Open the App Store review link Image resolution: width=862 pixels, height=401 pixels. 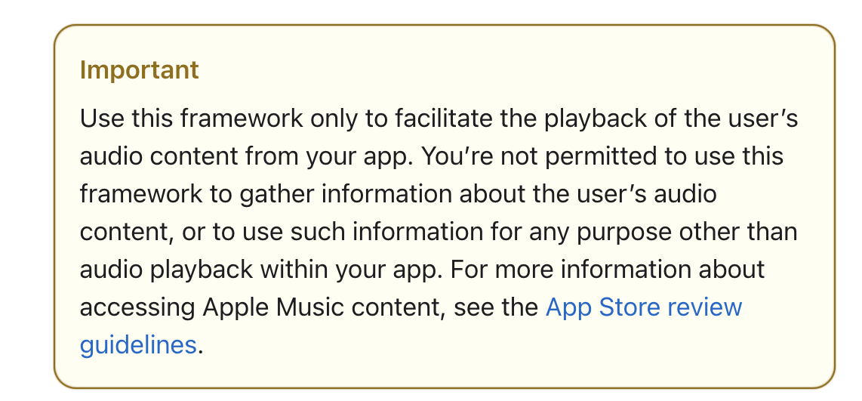tap(644, 307)
